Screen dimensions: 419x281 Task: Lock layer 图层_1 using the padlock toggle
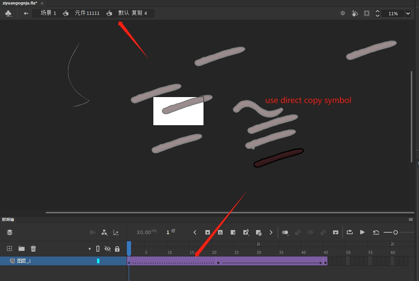(x=117, y=261)
